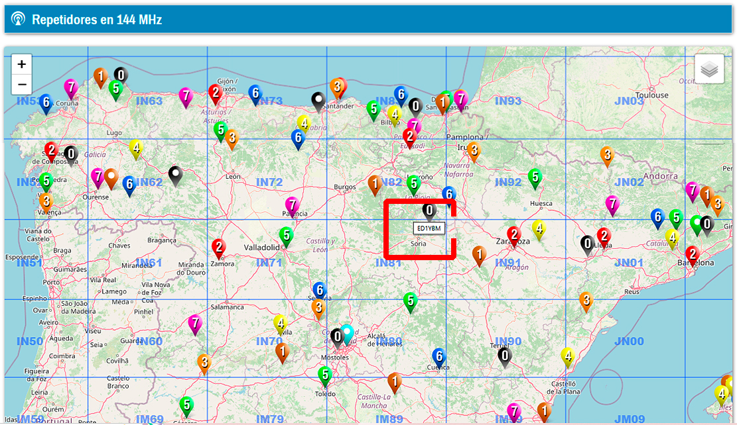Click the blue 6 marker east of Ourense
Viewport: 737px width, 425px height.
click(129, 186)
